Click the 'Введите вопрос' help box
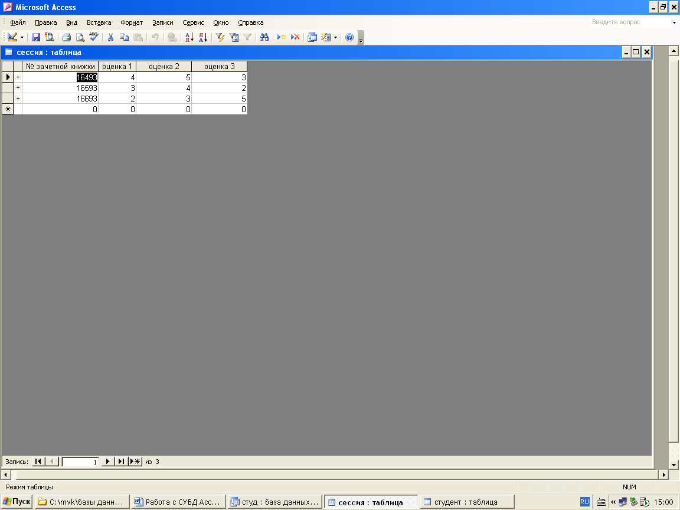Image resolution: width=680 pixels, height=510 pixels. click(x=630, y=22)
